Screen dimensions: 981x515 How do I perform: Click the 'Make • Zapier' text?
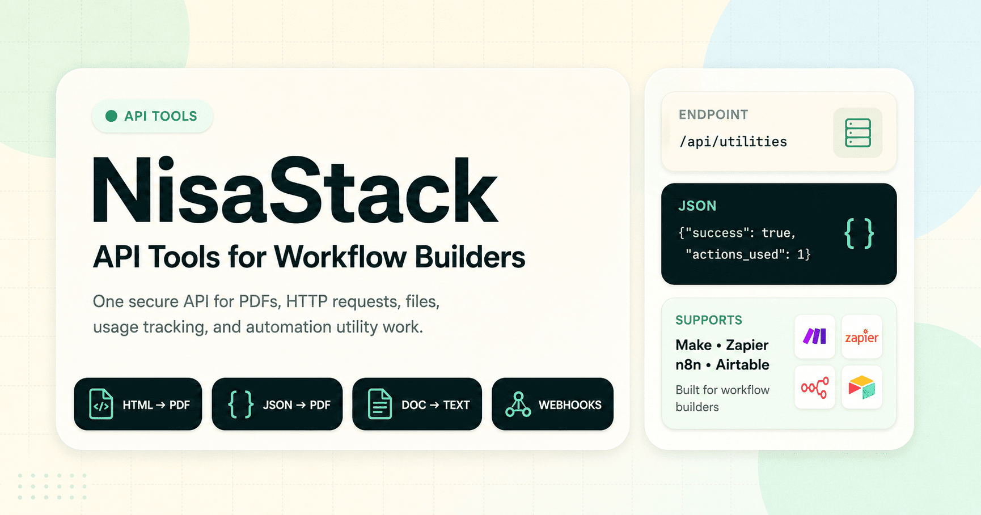(x=722, y=345)
